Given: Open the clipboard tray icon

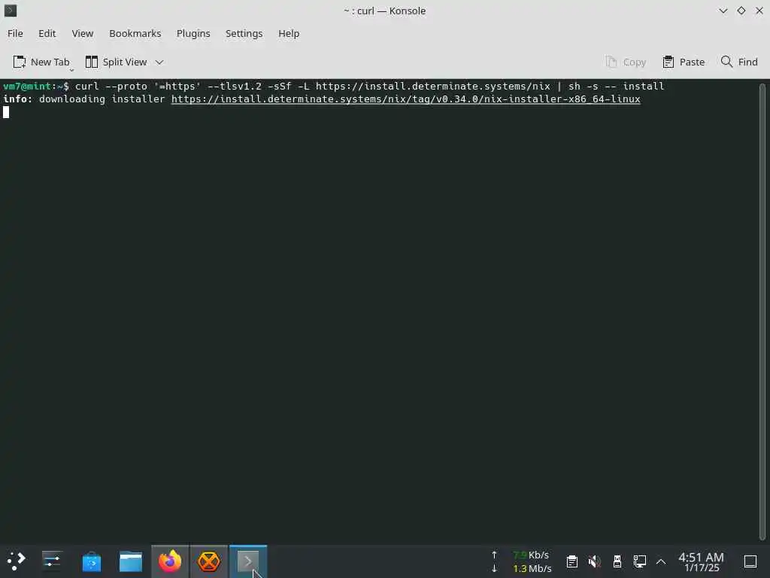Looking at the screenshot, I should 571,561.
